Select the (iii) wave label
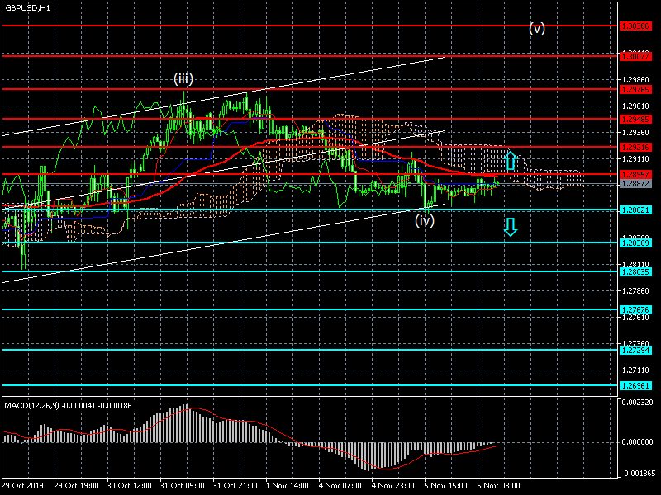661x495 pixels. point(183,78)
